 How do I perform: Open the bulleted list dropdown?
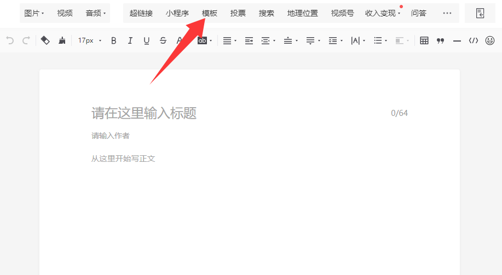tap(380, 40)
